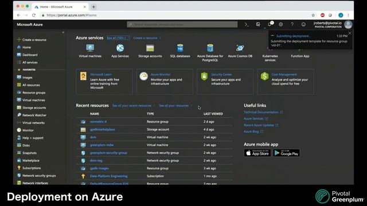
Task: Open the Help question mark icon
Action: (x=292, y=24)
